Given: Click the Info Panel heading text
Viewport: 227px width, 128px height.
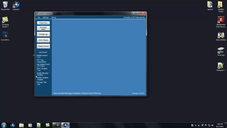Looking at the screenshot, I should click(x=43, y=52).
